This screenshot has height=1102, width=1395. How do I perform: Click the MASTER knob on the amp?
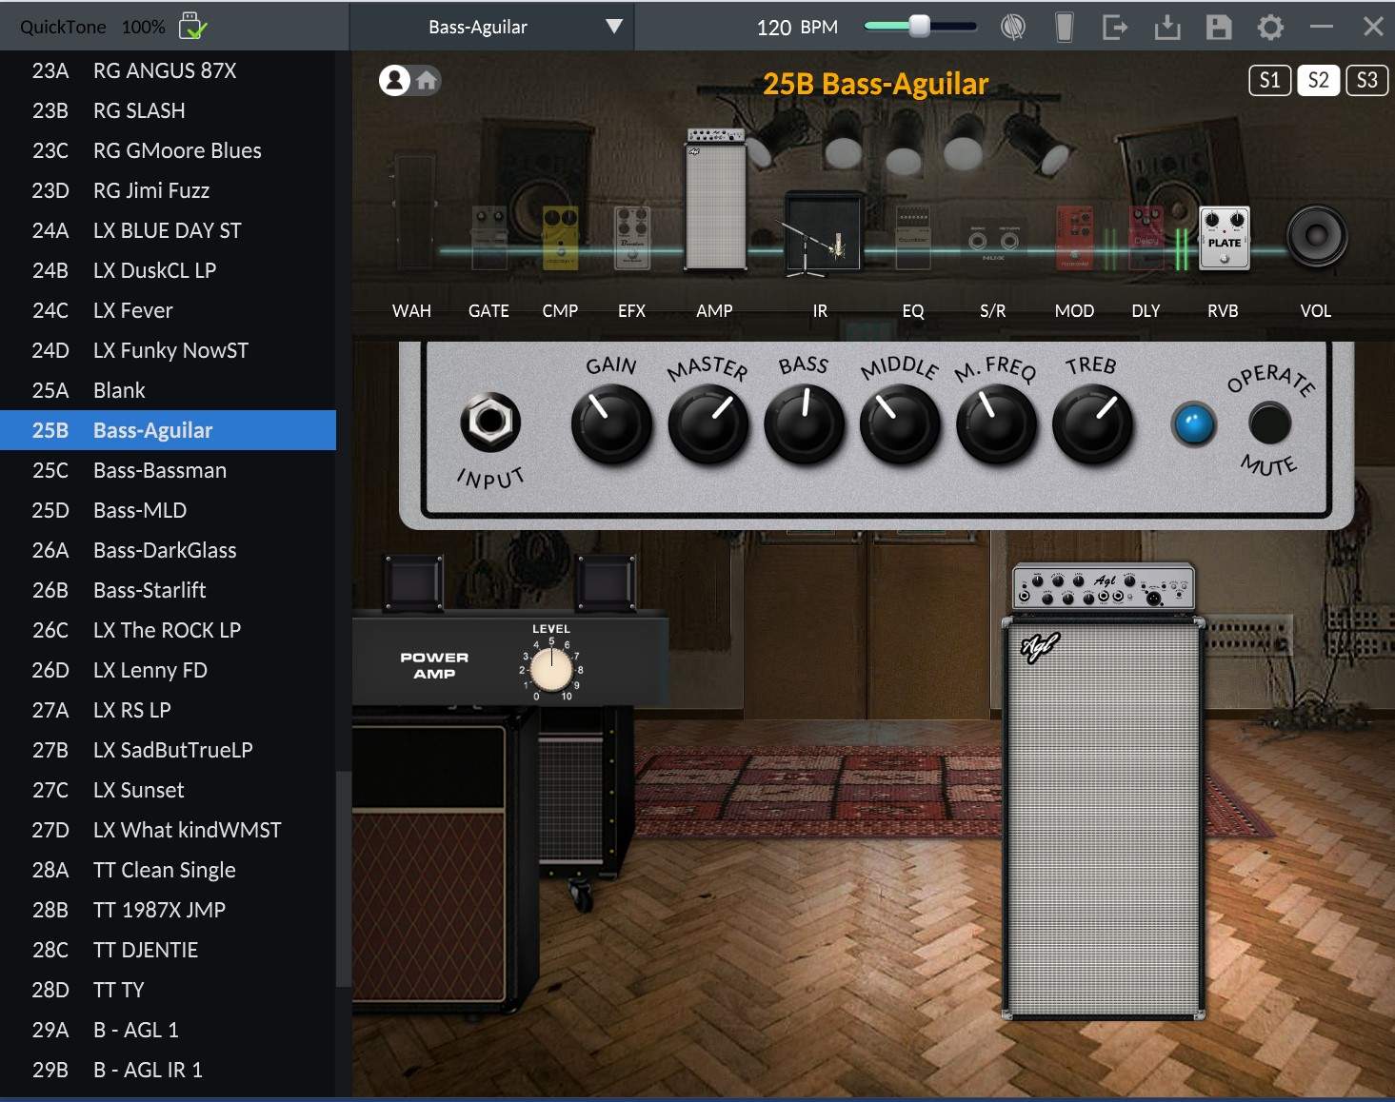(x=708, y=423)
